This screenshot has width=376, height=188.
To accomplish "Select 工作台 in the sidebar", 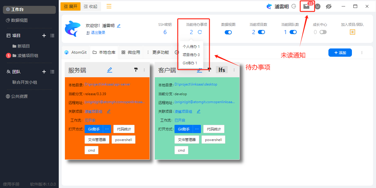I will click(29, 10).
